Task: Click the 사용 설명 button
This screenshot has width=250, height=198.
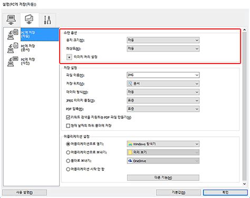Action: click(24, 193)
